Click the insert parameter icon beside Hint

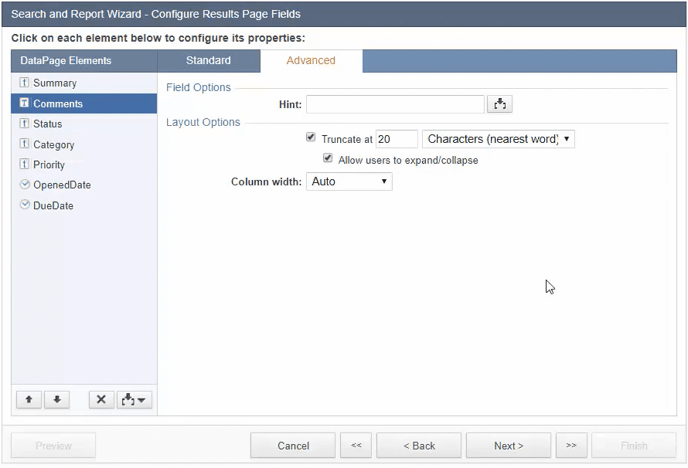[x=500, y=104]
